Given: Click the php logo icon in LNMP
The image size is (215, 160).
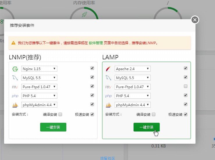Looking at the screenshot, I should 15,96.
